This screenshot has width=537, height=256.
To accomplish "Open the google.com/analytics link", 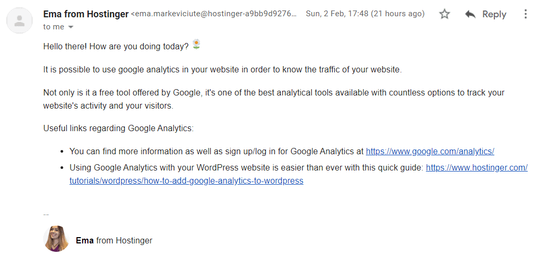I will tap(430, 151).
